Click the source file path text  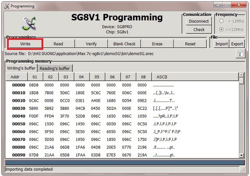coord(91,54)
